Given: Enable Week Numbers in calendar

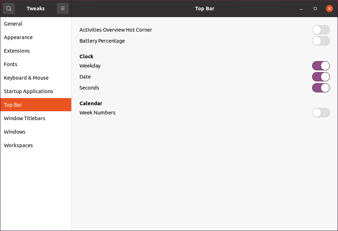Looking at the screenshot, I should [x=321, y=113].
